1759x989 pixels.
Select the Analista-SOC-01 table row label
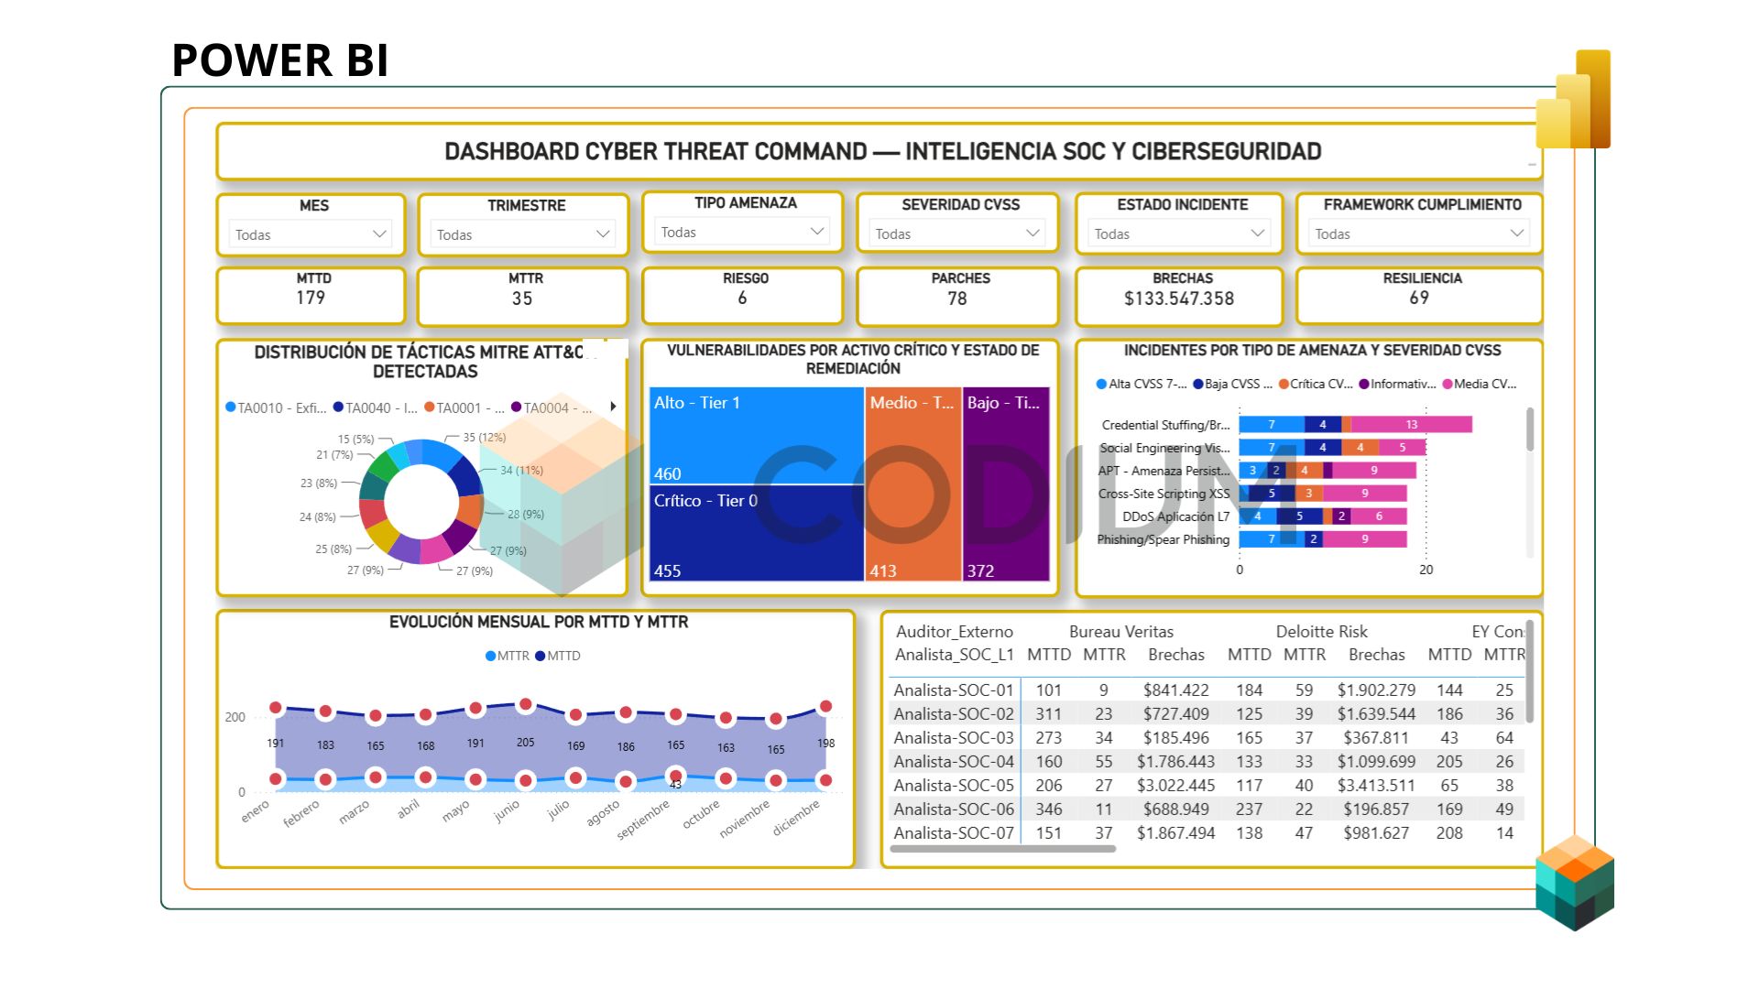click(x=954, y=690)
